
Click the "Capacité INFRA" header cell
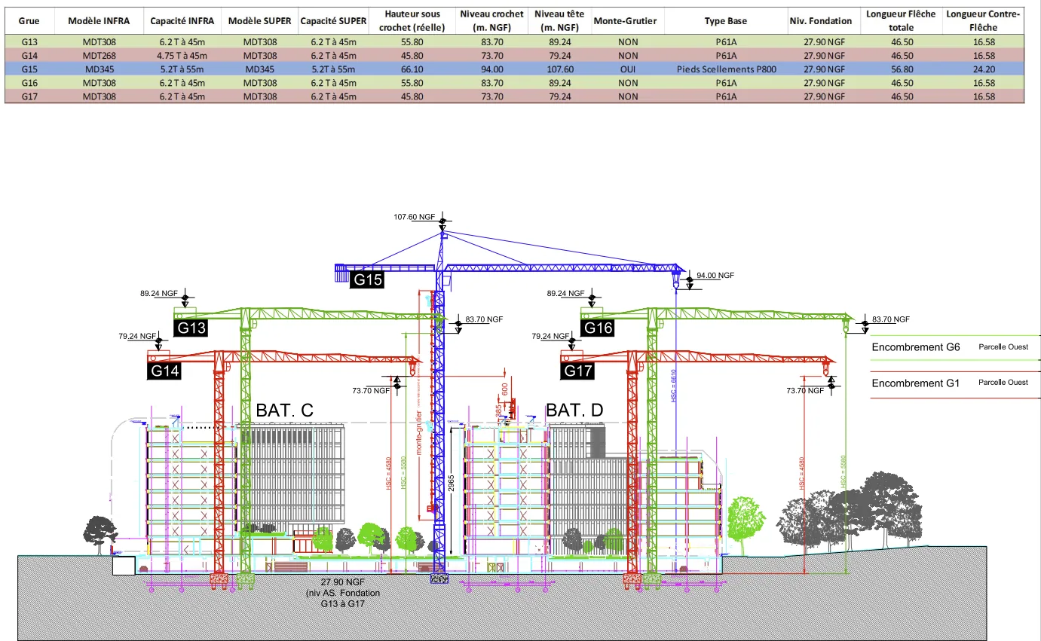click(x=182, y=21)
